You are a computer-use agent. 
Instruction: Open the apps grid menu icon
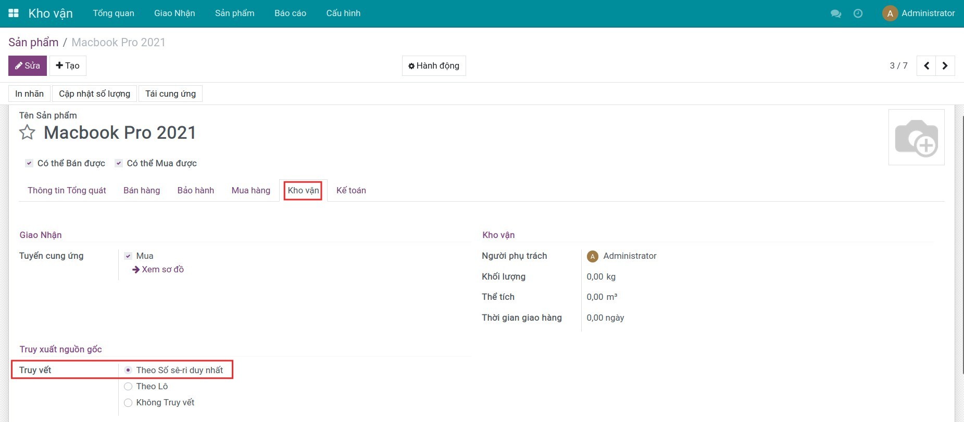tap(14, 13)
